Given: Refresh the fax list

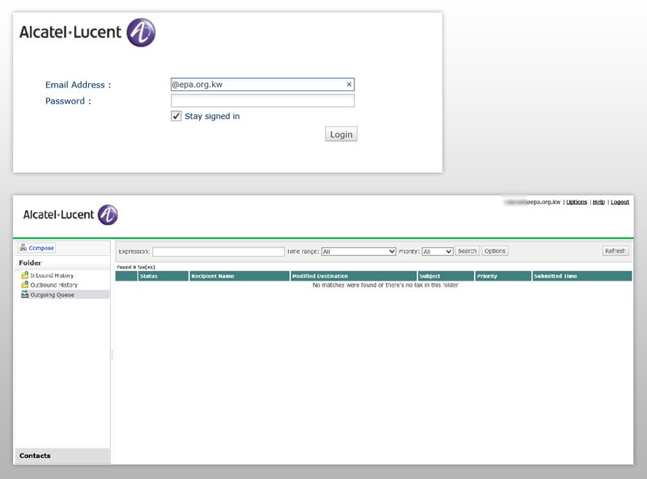Looking at the screenshot, I should (x=615, y=251).
